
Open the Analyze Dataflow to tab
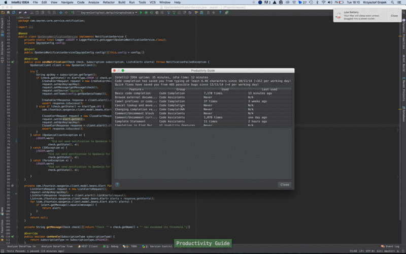21,246
